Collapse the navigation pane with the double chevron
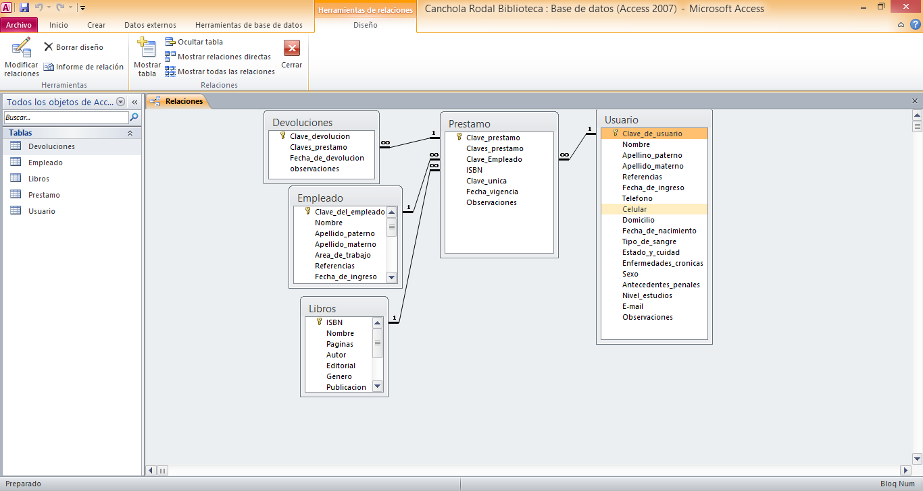Image resolution: width=923 pixels, height=491 pixels. 134,102
